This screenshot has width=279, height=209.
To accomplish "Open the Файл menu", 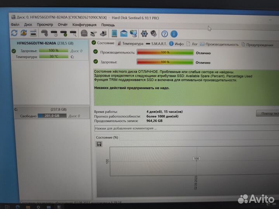I will 15,25.
